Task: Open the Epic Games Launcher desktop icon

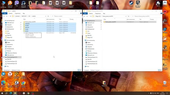Action: [x=138, y=4]
